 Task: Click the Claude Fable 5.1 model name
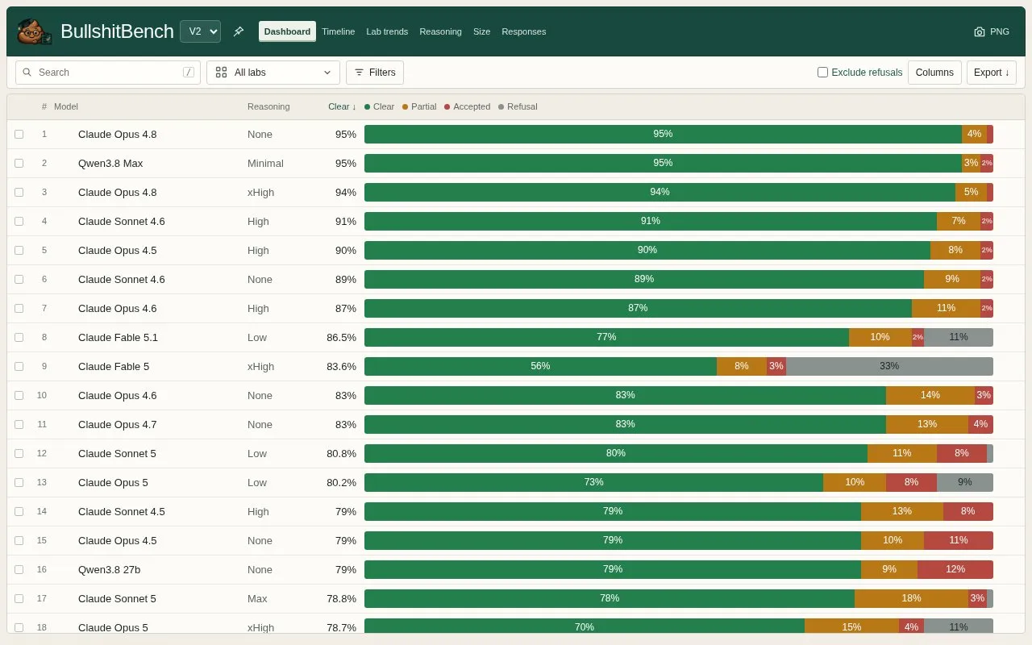coord(118,338)
